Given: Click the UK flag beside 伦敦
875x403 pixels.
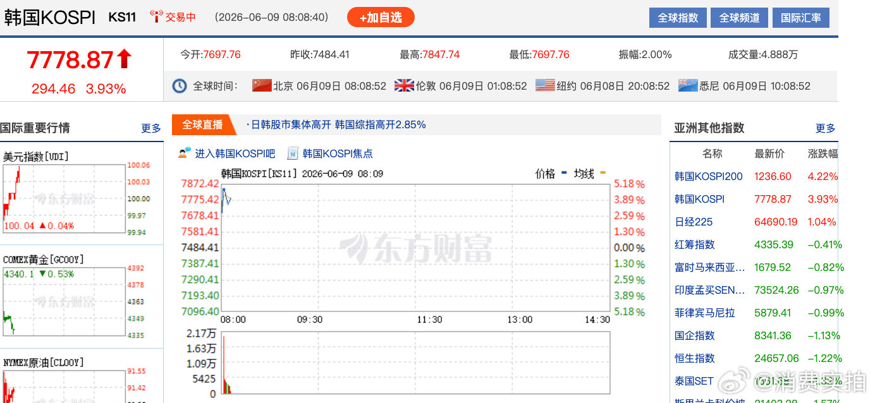Looking at the screenshot, I should tap(404, 85).
